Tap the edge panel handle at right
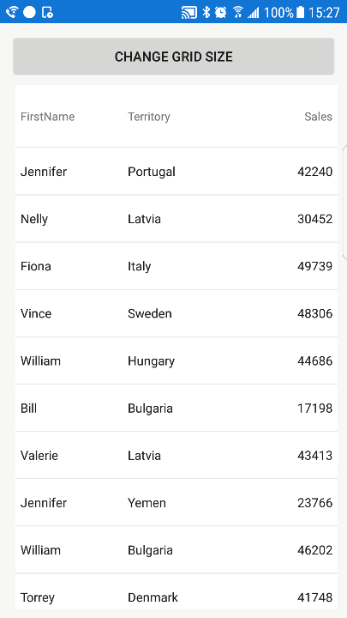 click(344, 202)
